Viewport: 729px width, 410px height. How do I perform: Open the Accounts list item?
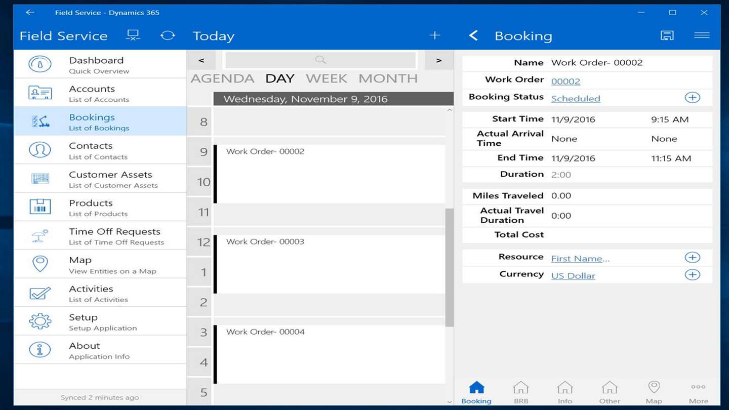100,93
